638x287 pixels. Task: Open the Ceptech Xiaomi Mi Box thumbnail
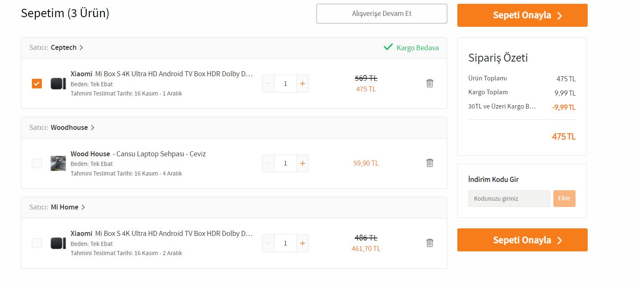coord(58,83)
